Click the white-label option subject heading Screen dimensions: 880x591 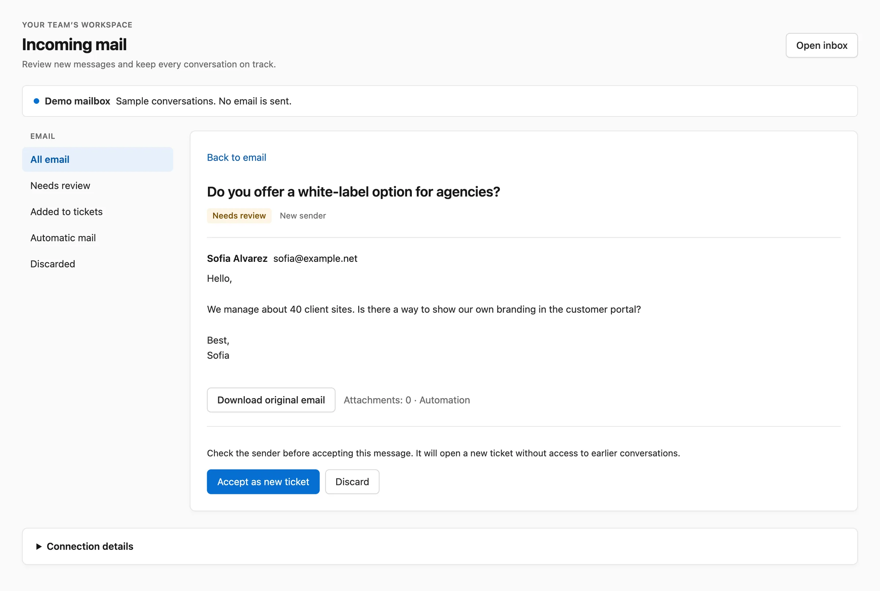353,192
